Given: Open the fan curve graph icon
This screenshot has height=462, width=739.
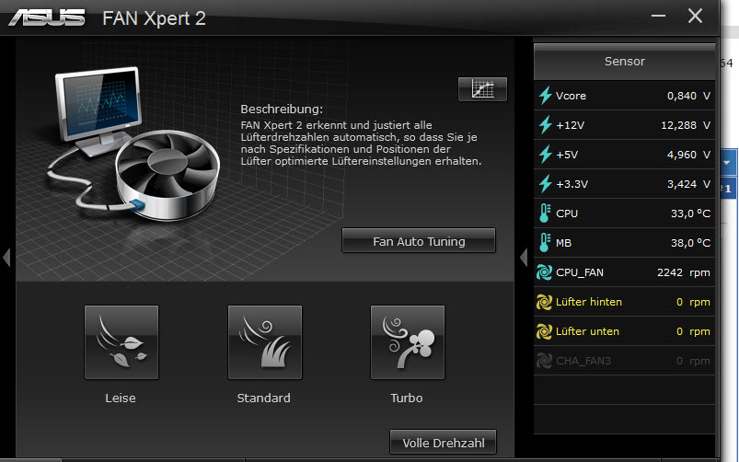Looking at the screenshot, I should 482,88.
